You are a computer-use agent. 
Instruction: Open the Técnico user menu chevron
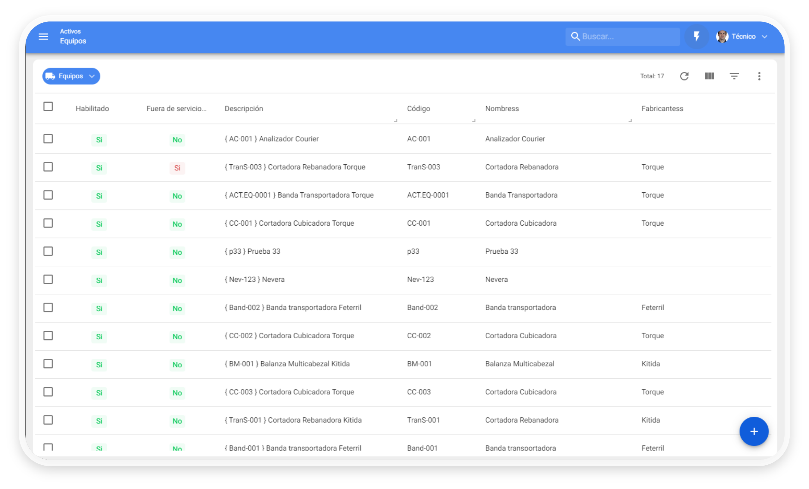pos(765,36)
